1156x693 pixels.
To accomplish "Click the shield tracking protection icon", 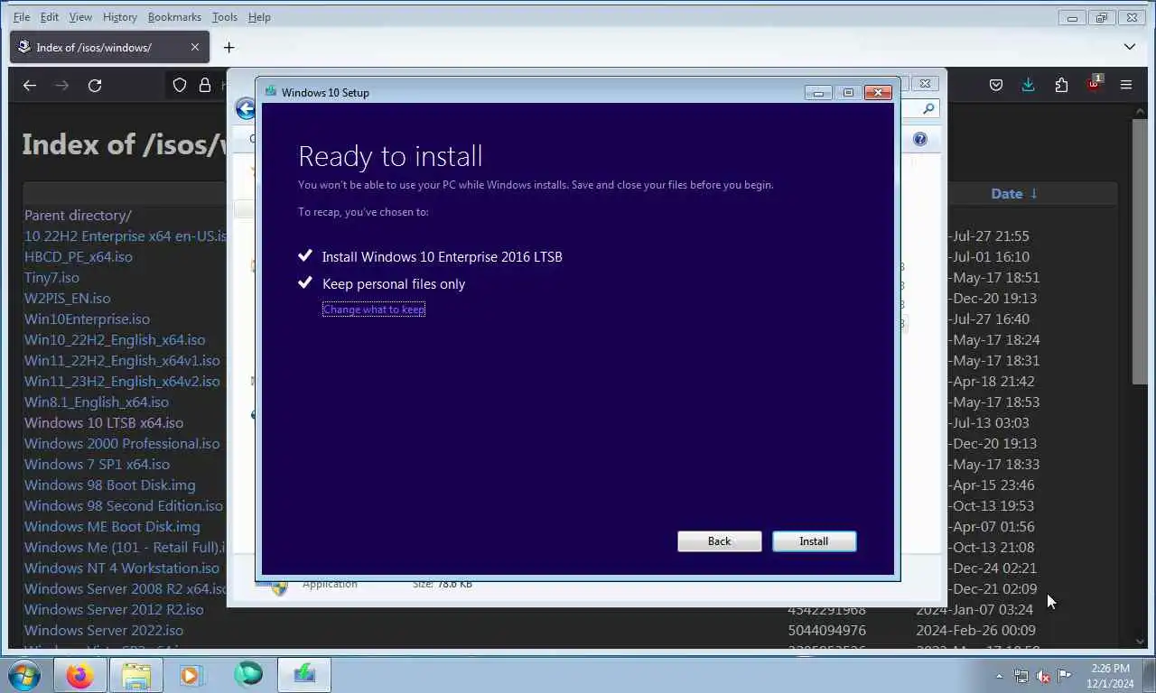I will pyautogui.click(x=180, y=85).
